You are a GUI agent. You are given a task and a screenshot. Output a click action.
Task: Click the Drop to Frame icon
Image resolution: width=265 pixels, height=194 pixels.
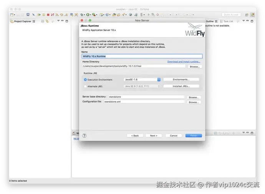(x=72, y=15)
